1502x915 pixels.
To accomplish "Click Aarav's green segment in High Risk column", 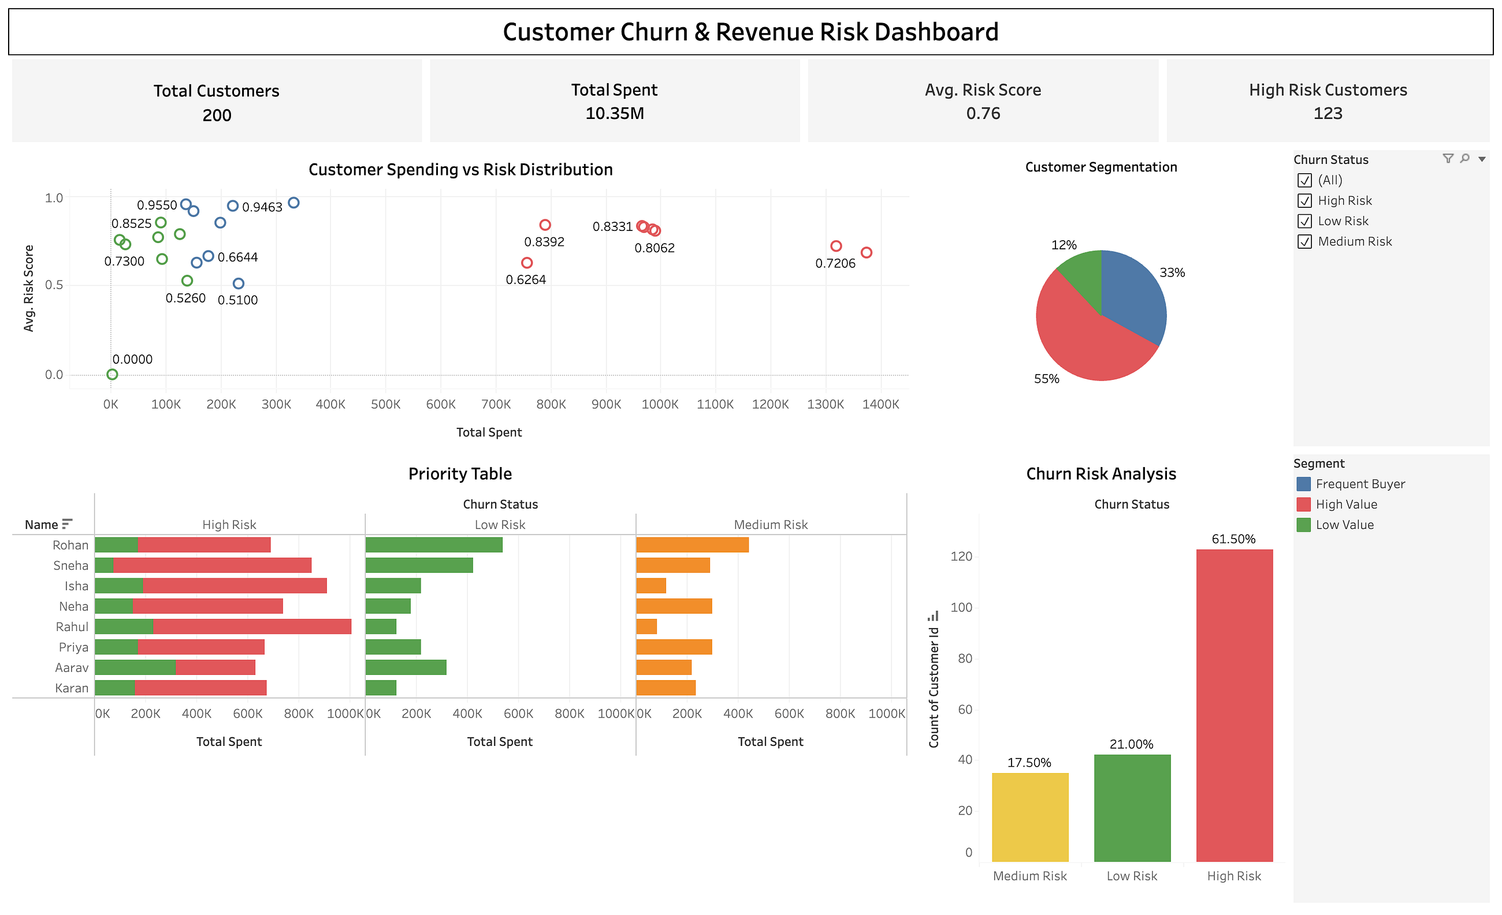I will (x=135, y=667).
